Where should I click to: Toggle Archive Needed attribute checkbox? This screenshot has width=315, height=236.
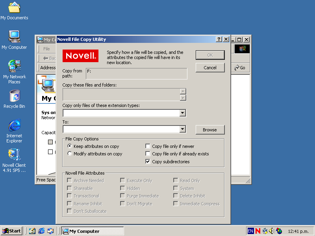coord(69,181)
